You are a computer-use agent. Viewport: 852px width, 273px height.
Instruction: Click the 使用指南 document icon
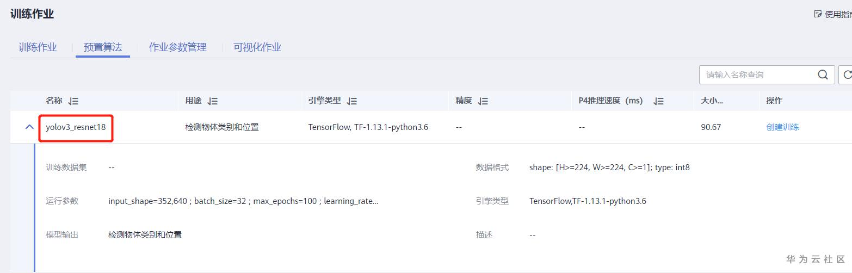pos(818,14)
